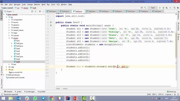Start debugging with the bug icon
This screenshot has width=180, height=101.
click(x=163, y=8)
